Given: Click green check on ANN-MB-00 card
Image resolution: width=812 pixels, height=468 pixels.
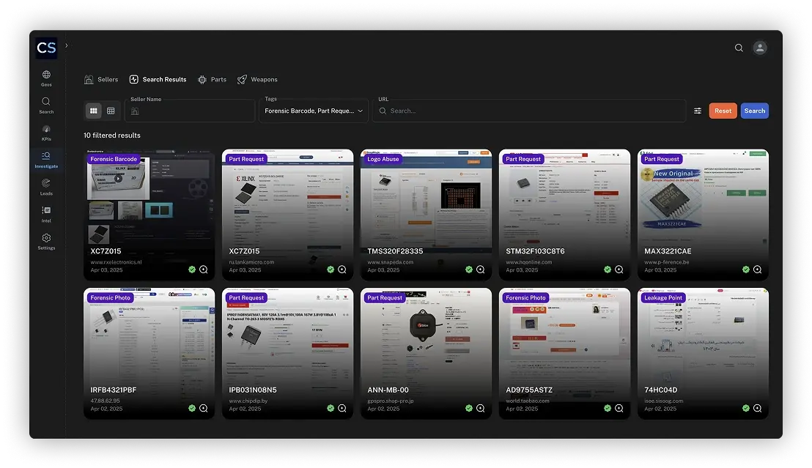Looking at the screenshot, I should 469,409.
